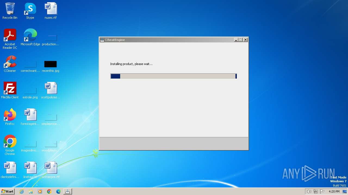Viewport: 348px width, 195px height.
Task: Select the scottpolicies... document icon
Action: point(51,90)
